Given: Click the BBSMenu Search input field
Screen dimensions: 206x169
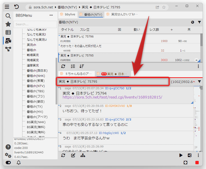Looking at the screenshot, I should click(x=35, y=24).
